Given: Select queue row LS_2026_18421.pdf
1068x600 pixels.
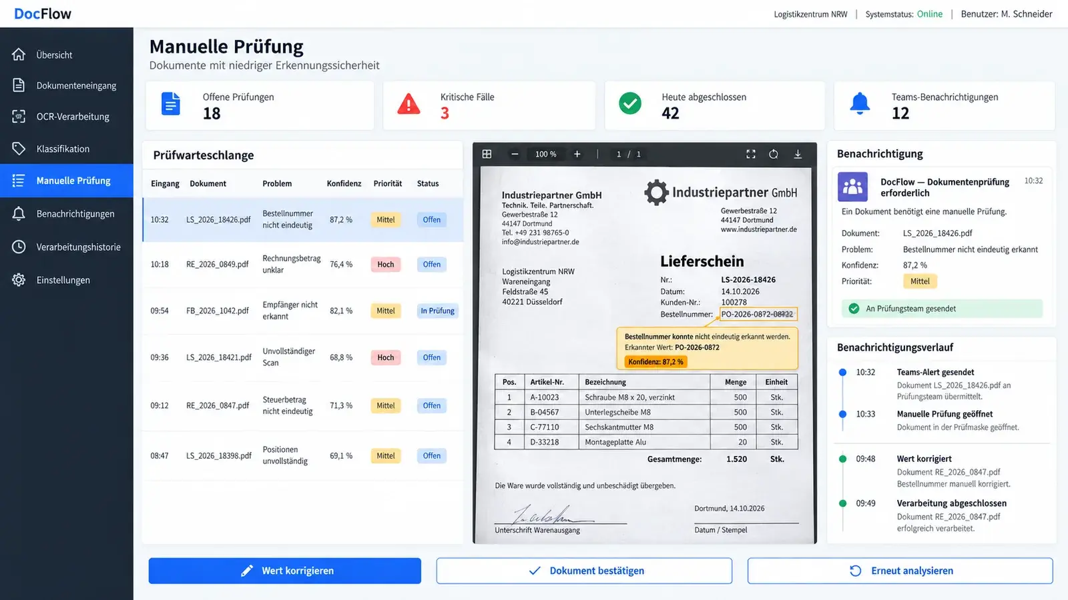Looking at the screenshot, I should point(303,357).
